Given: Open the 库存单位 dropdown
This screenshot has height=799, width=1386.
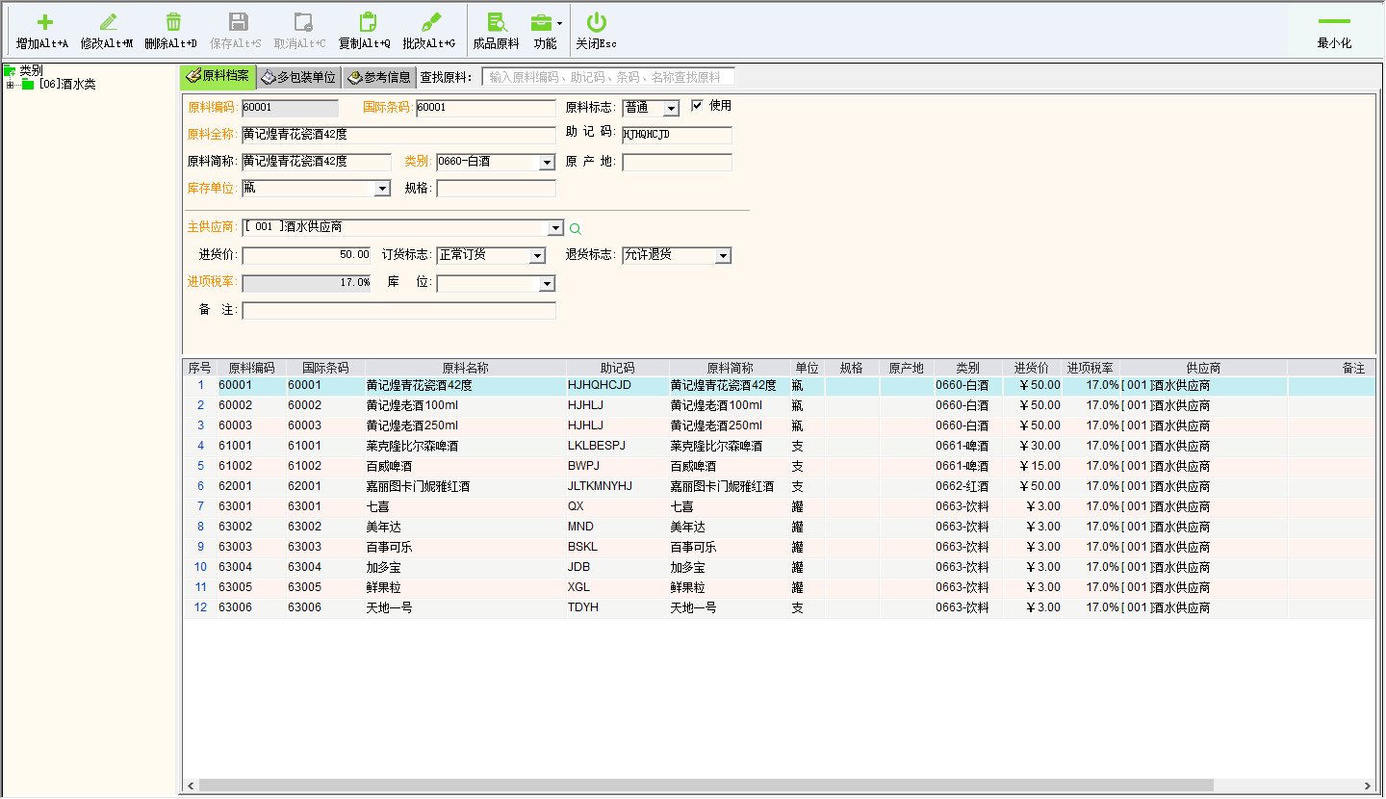Looking at the screenshot, I should (x=382, y=189).
